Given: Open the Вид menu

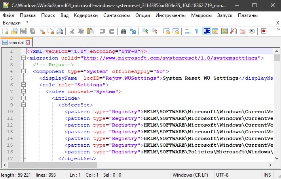Looking at the screenshot, I should 65,15.
